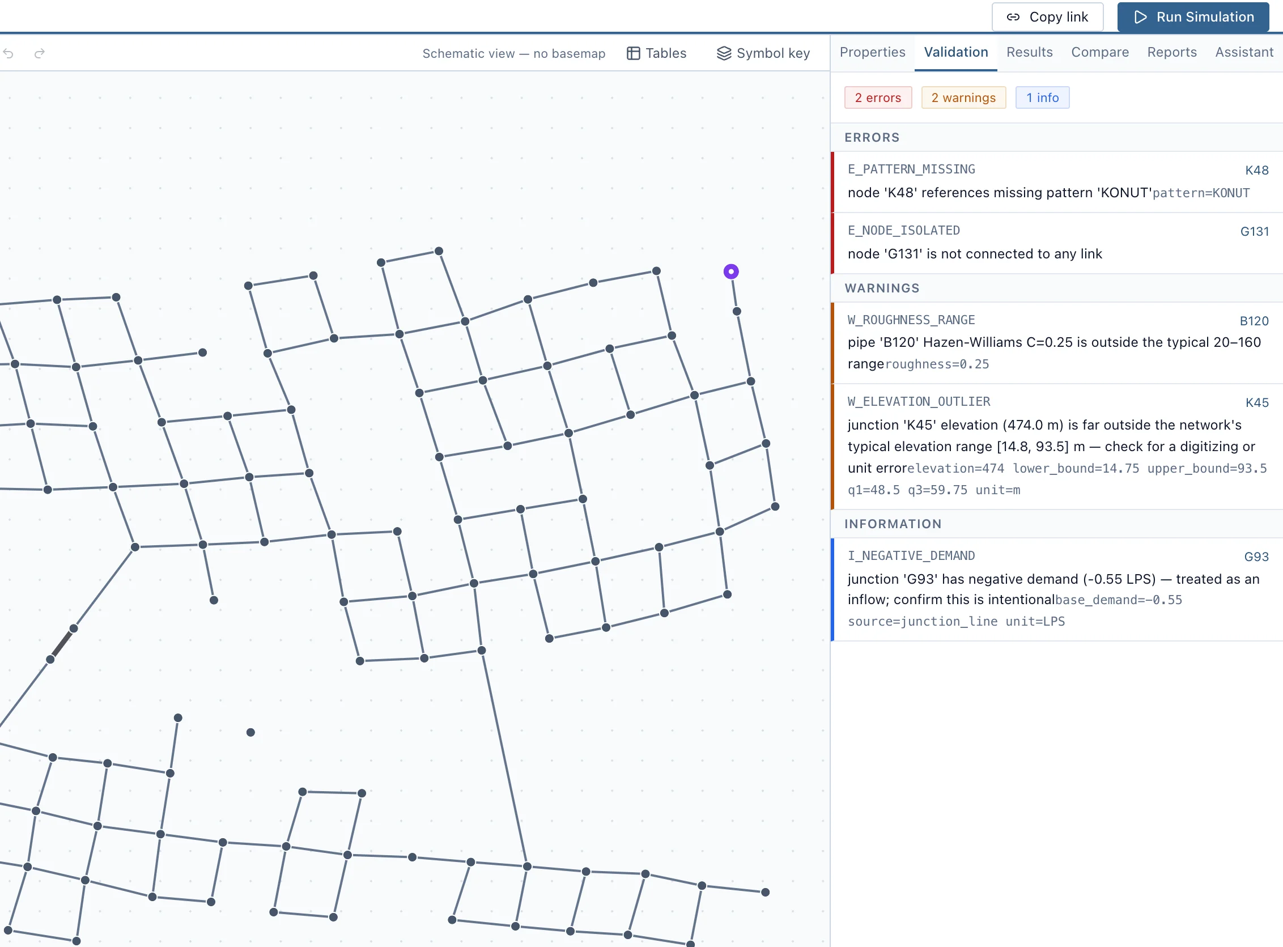Select the isolated unconnected node on the map
The width and height of the screenshot is (1283, 947).
point(250,732)
